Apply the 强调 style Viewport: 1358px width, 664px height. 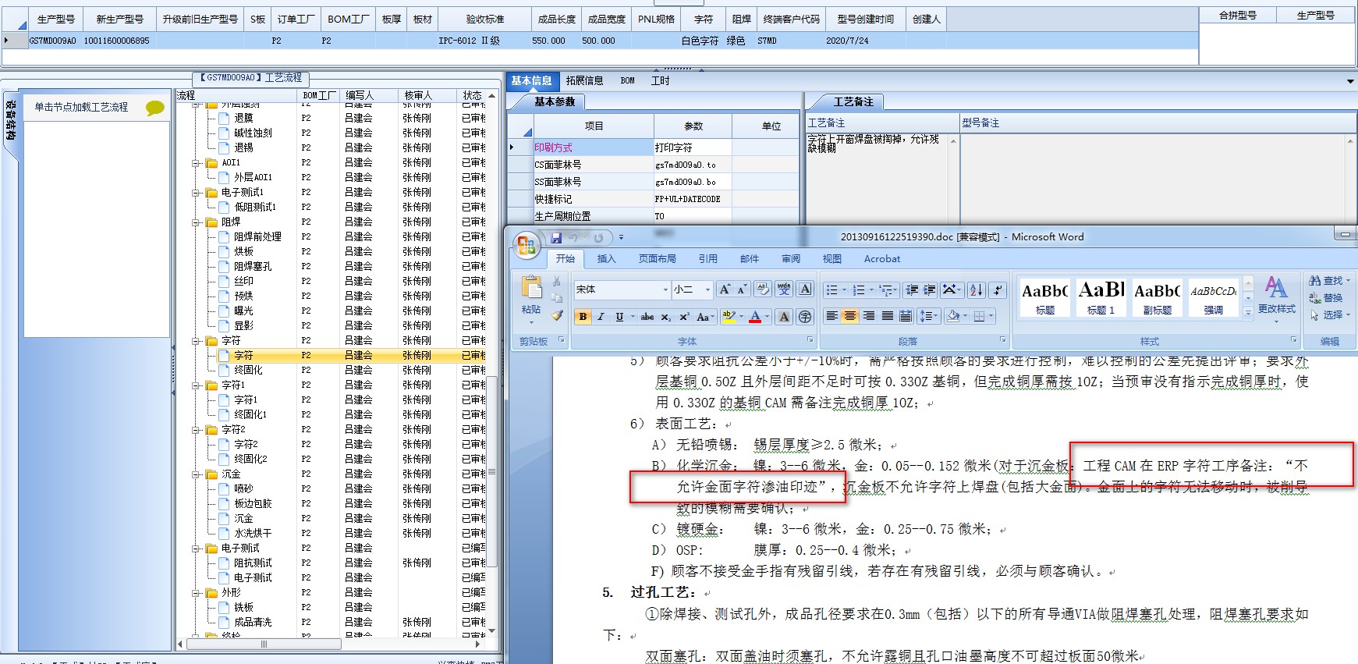pyautogui.click(x=1214, y=297)
